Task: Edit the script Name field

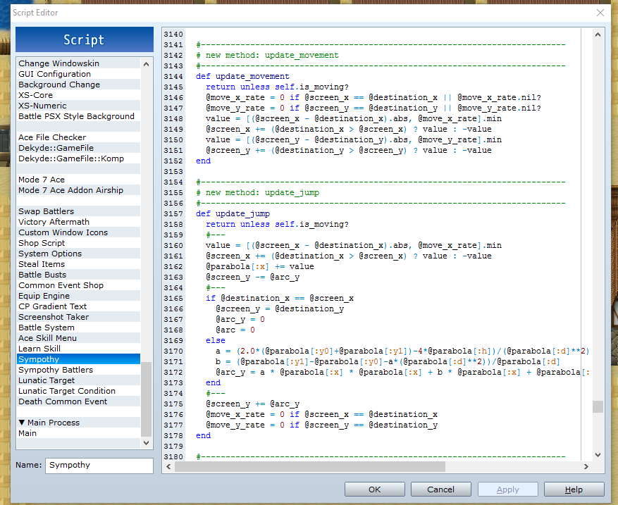Action: pos(99,466)
